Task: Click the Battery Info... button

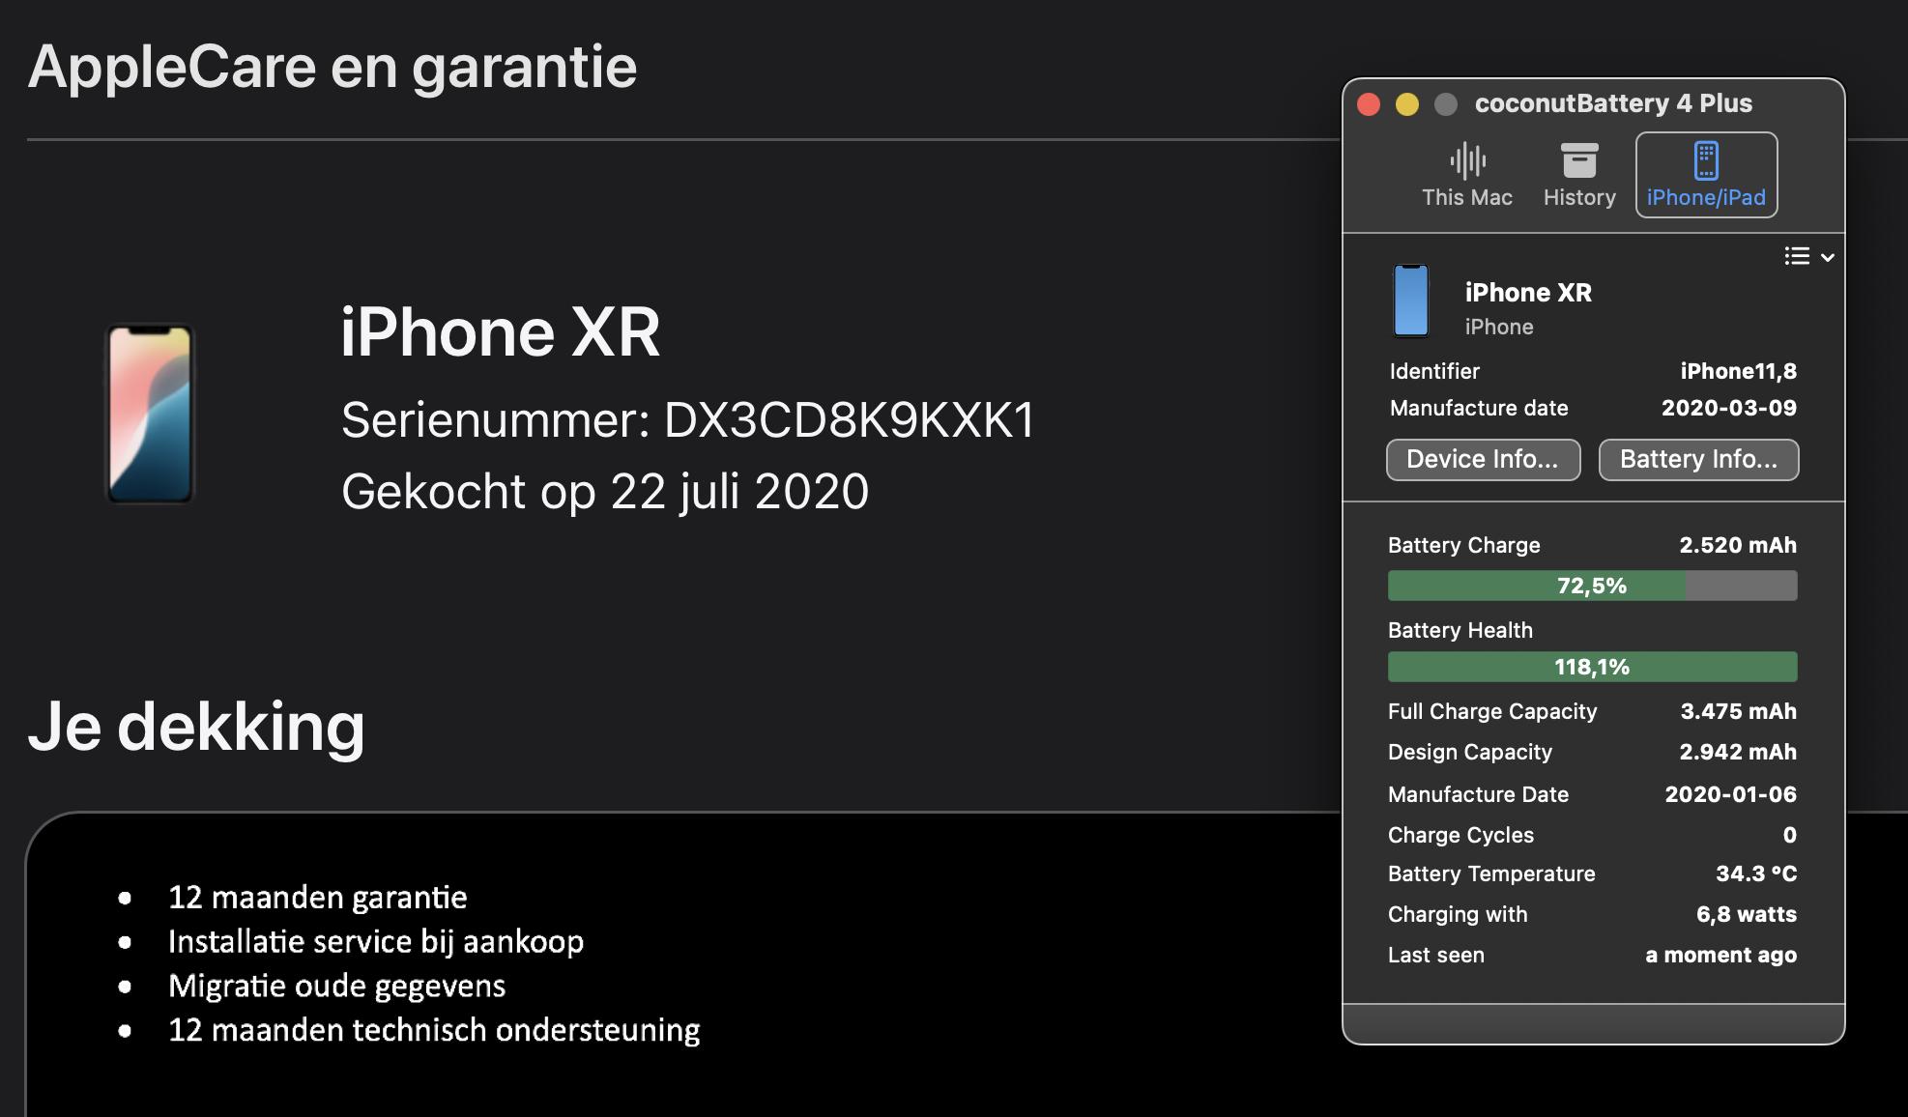Action: (1698, 459)
